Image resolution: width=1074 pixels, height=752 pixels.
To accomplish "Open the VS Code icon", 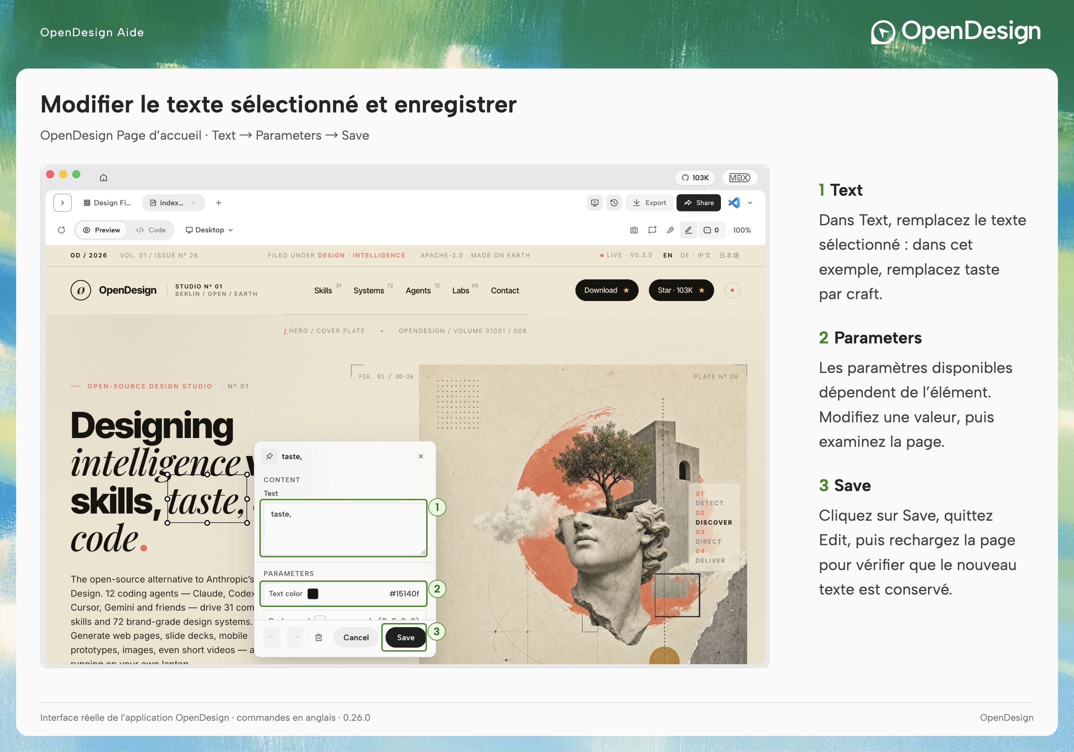I will 734,203.
